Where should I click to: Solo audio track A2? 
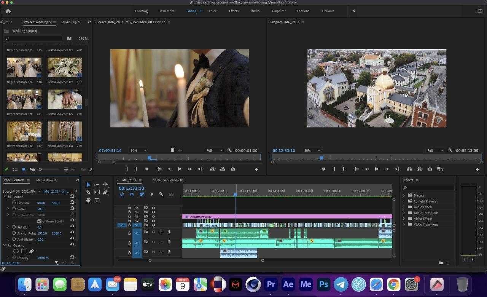[x=161, y=242]
